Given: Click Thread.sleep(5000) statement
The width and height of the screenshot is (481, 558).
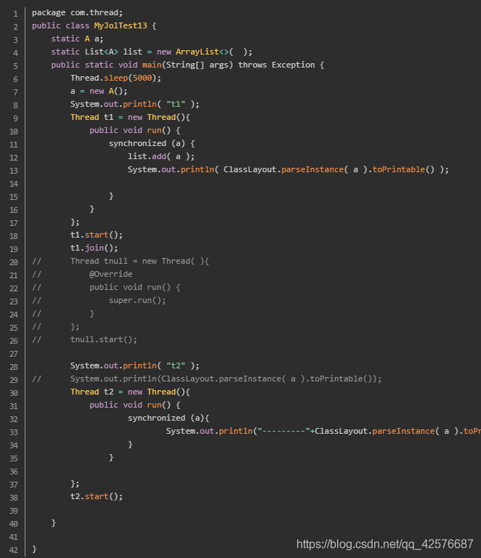Looking at the screenshot, I should [116, 78].
